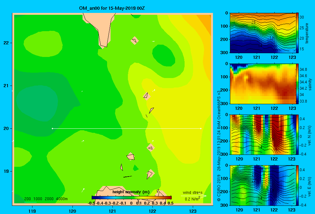Click the vel. N colorbar beside third panel

tap(297, 134)
